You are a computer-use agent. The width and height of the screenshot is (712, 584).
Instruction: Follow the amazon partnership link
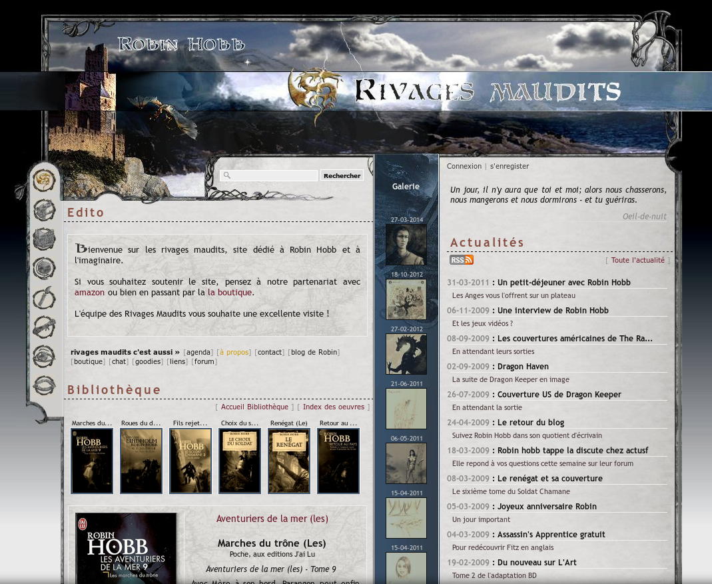[x=89, y=292]
